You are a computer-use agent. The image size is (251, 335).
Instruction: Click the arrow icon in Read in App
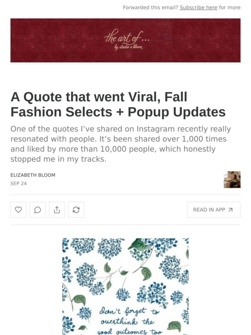coord(230,210)
